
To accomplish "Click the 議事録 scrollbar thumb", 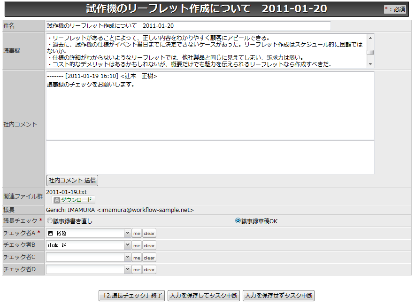I will click(x=370, y=53).
